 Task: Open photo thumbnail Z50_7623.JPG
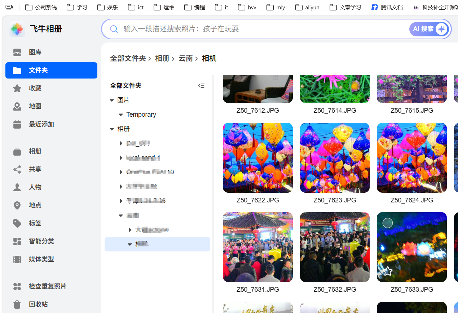point(335,158)
